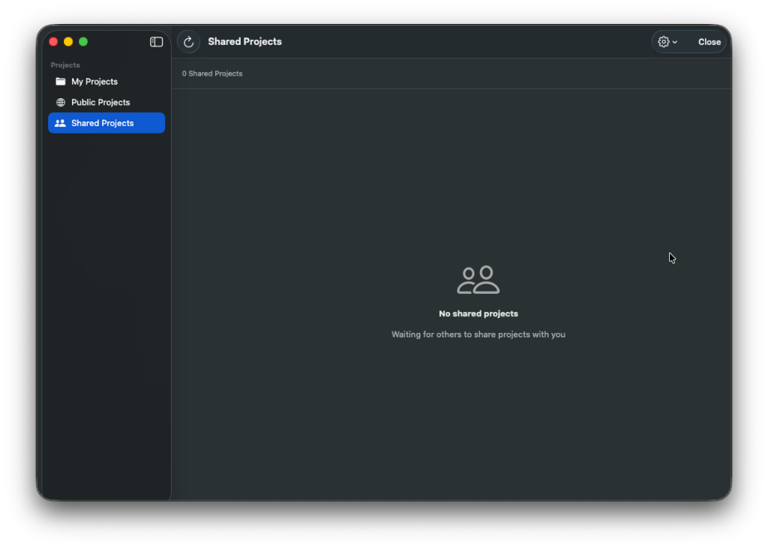Click the globe icon beside Public Projects
This screenshot has width=768, height=548.
tap(60, 102)
